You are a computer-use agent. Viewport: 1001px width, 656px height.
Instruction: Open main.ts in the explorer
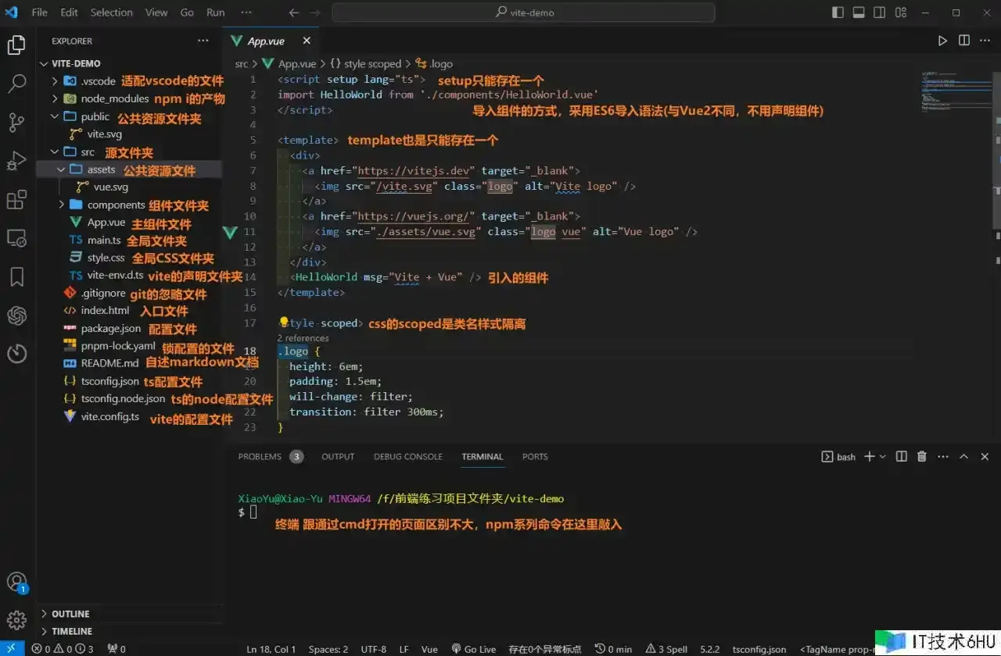104,241
